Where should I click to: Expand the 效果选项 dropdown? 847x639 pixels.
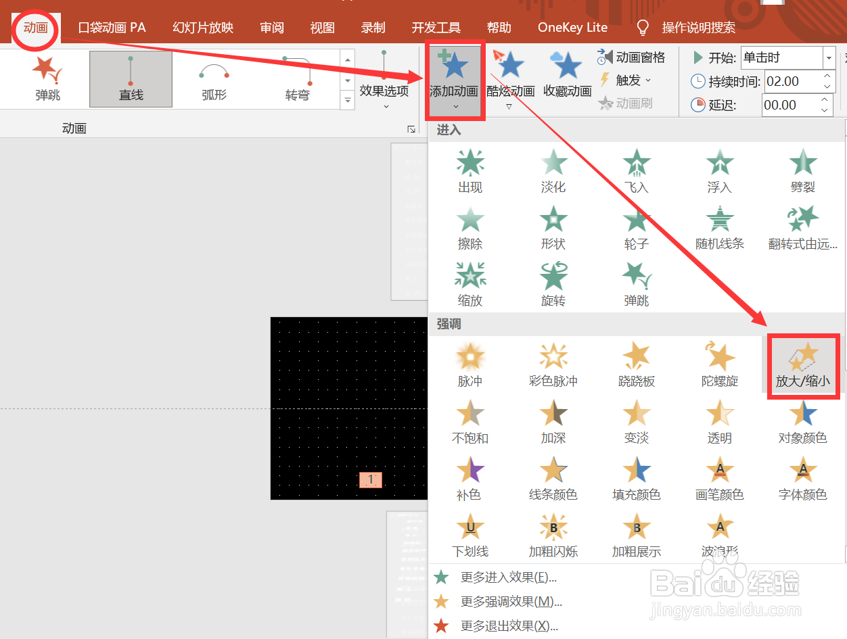(384, 80)
